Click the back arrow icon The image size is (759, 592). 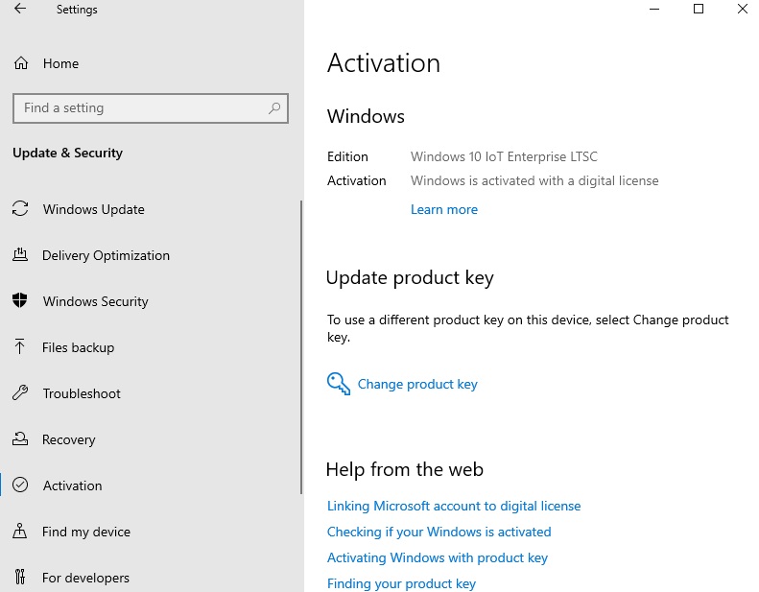[20, 10]
